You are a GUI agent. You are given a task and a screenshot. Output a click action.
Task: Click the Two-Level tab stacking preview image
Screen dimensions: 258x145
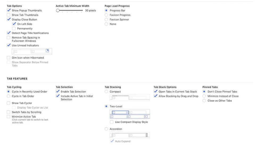pyautogui.click(x=130, y=114)
